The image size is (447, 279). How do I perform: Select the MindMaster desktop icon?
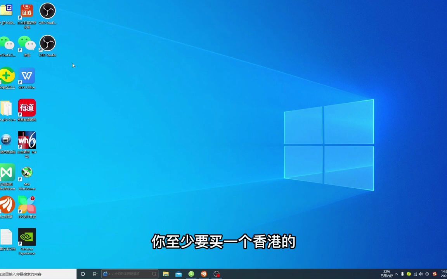pos(7,177)
